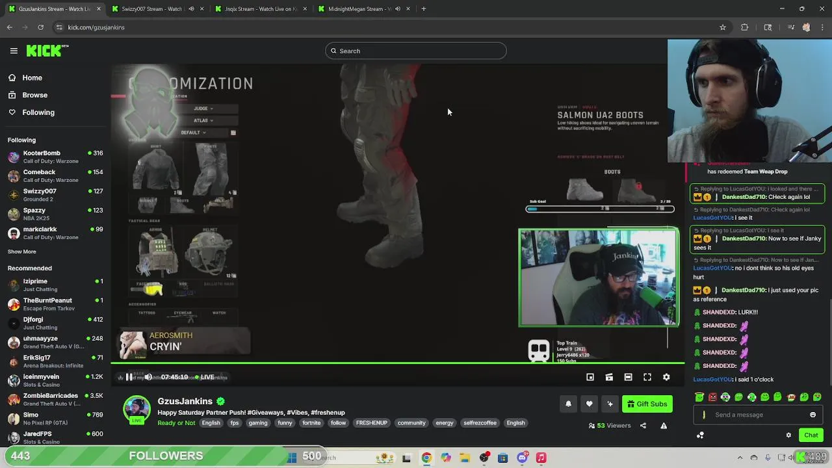The width and height of the screenshot is (832, 468).
Task: Open Comeback's channel
Action: (55, 175)
